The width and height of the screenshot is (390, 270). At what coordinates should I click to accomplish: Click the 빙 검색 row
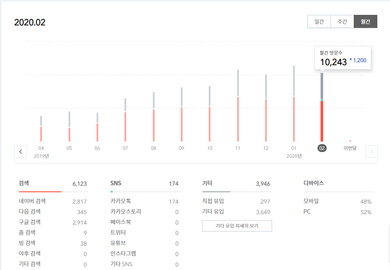tap(53, 243)
